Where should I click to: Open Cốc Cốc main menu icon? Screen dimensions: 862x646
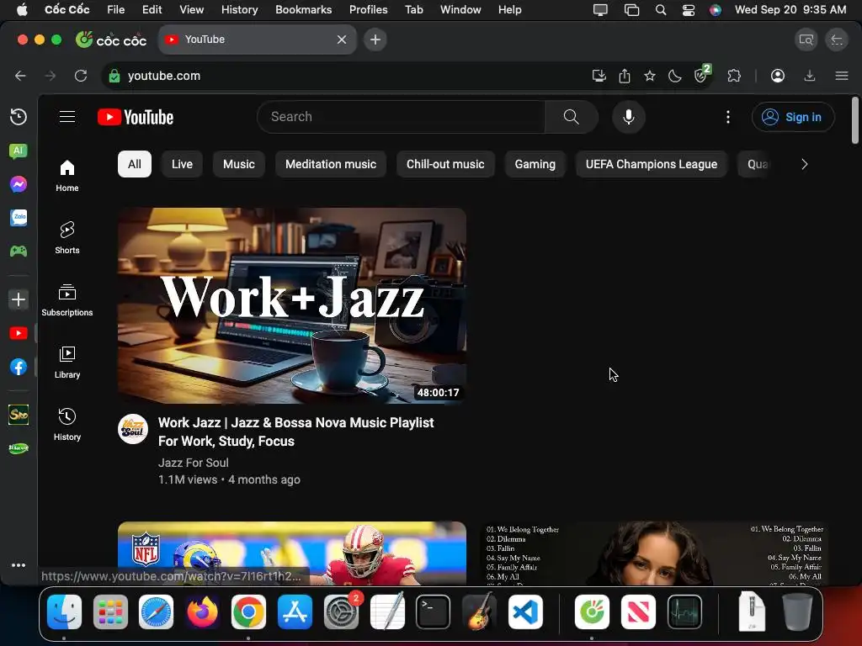click(842, 76)
